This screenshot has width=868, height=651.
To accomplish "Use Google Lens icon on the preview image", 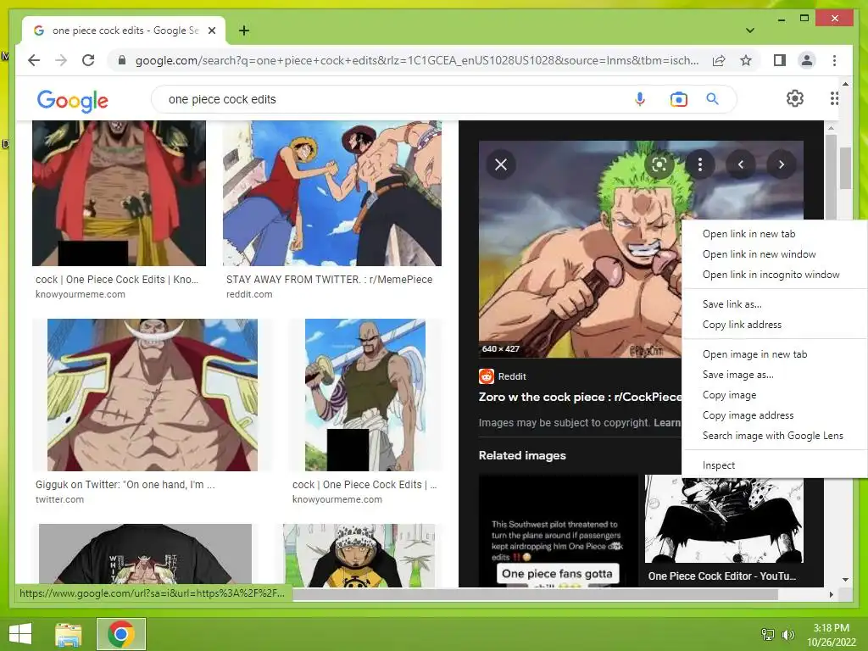I will 659,164.
